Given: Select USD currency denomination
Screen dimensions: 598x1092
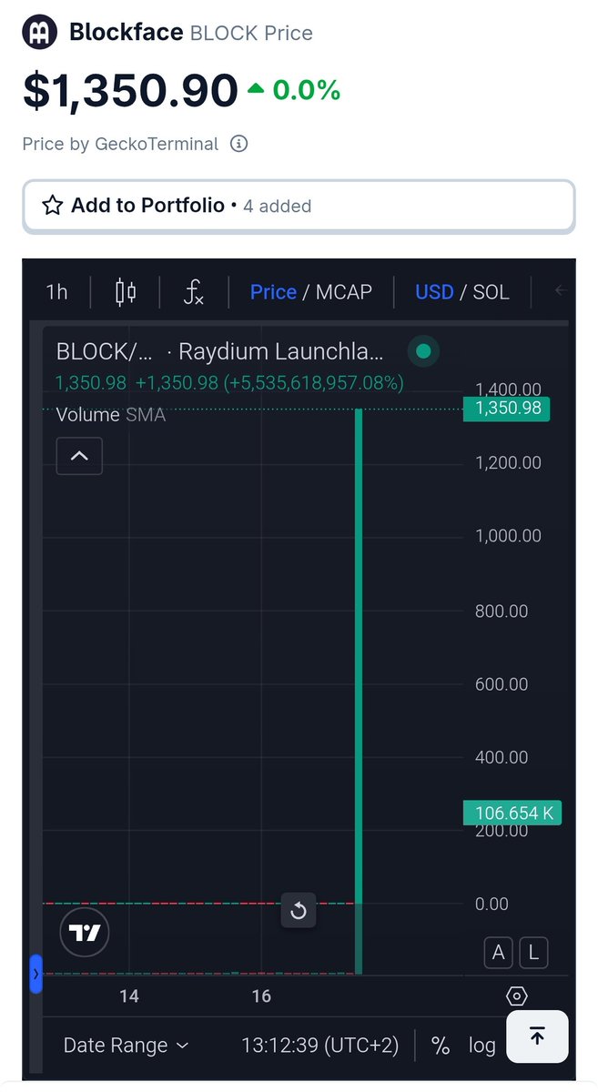Looking at the screenshot, I should coord(434,292).
